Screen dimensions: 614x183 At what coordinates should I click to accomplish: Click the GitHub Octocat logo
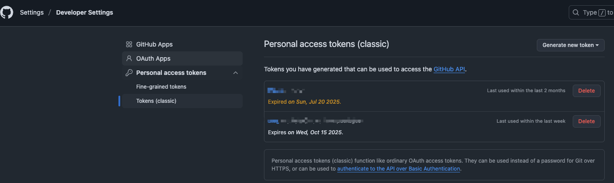pos(7,12)
